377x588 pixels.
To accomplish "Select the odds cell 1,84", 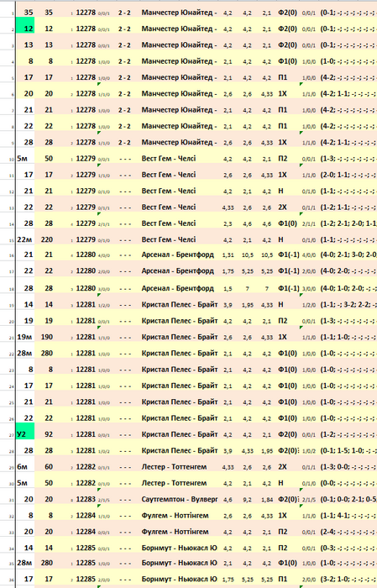I will (267, 500).
